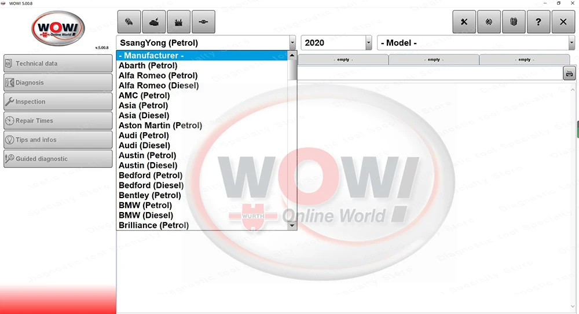
Task: Open the vehicle selection toolbar icon
Action: pyautogui.click(x=129, y=22)
